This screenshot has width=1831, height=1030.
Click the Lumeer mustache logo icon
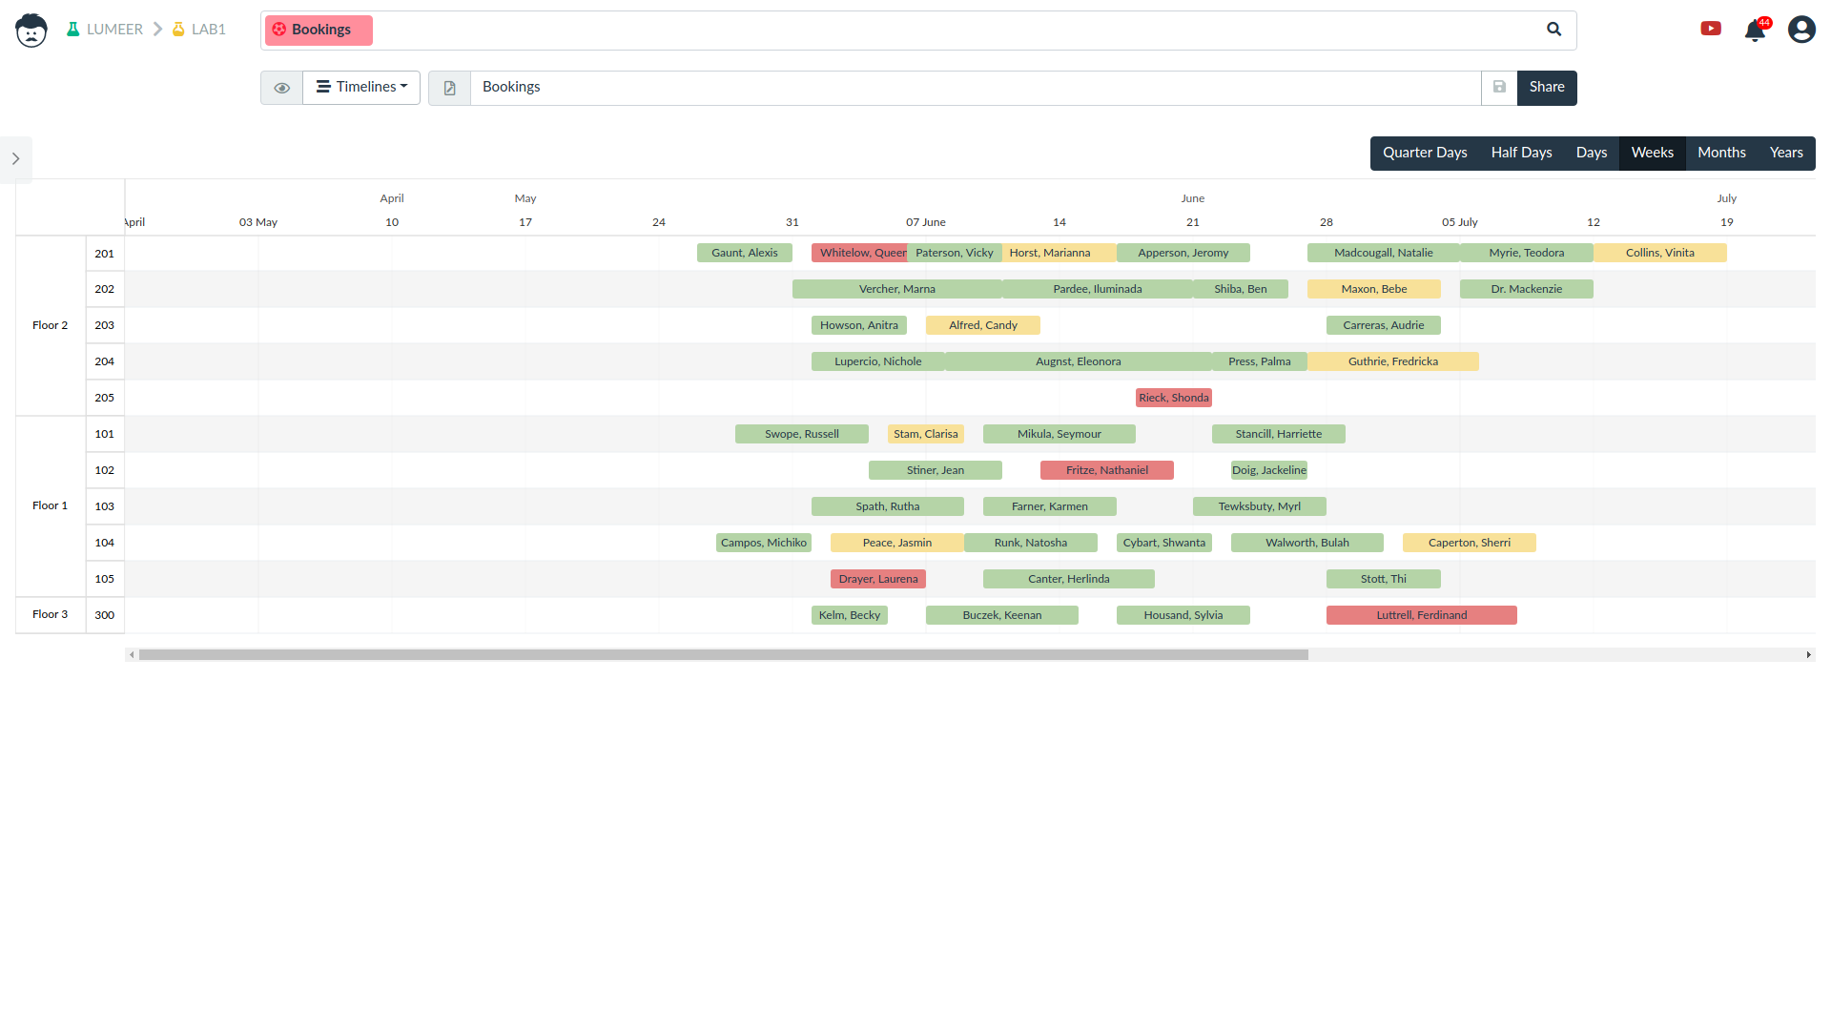click(31, 31)
